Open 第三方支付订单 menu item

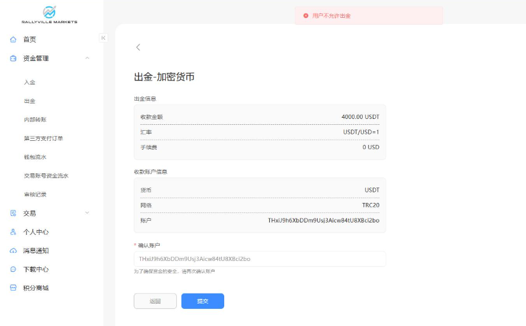(x=43, y=138)
